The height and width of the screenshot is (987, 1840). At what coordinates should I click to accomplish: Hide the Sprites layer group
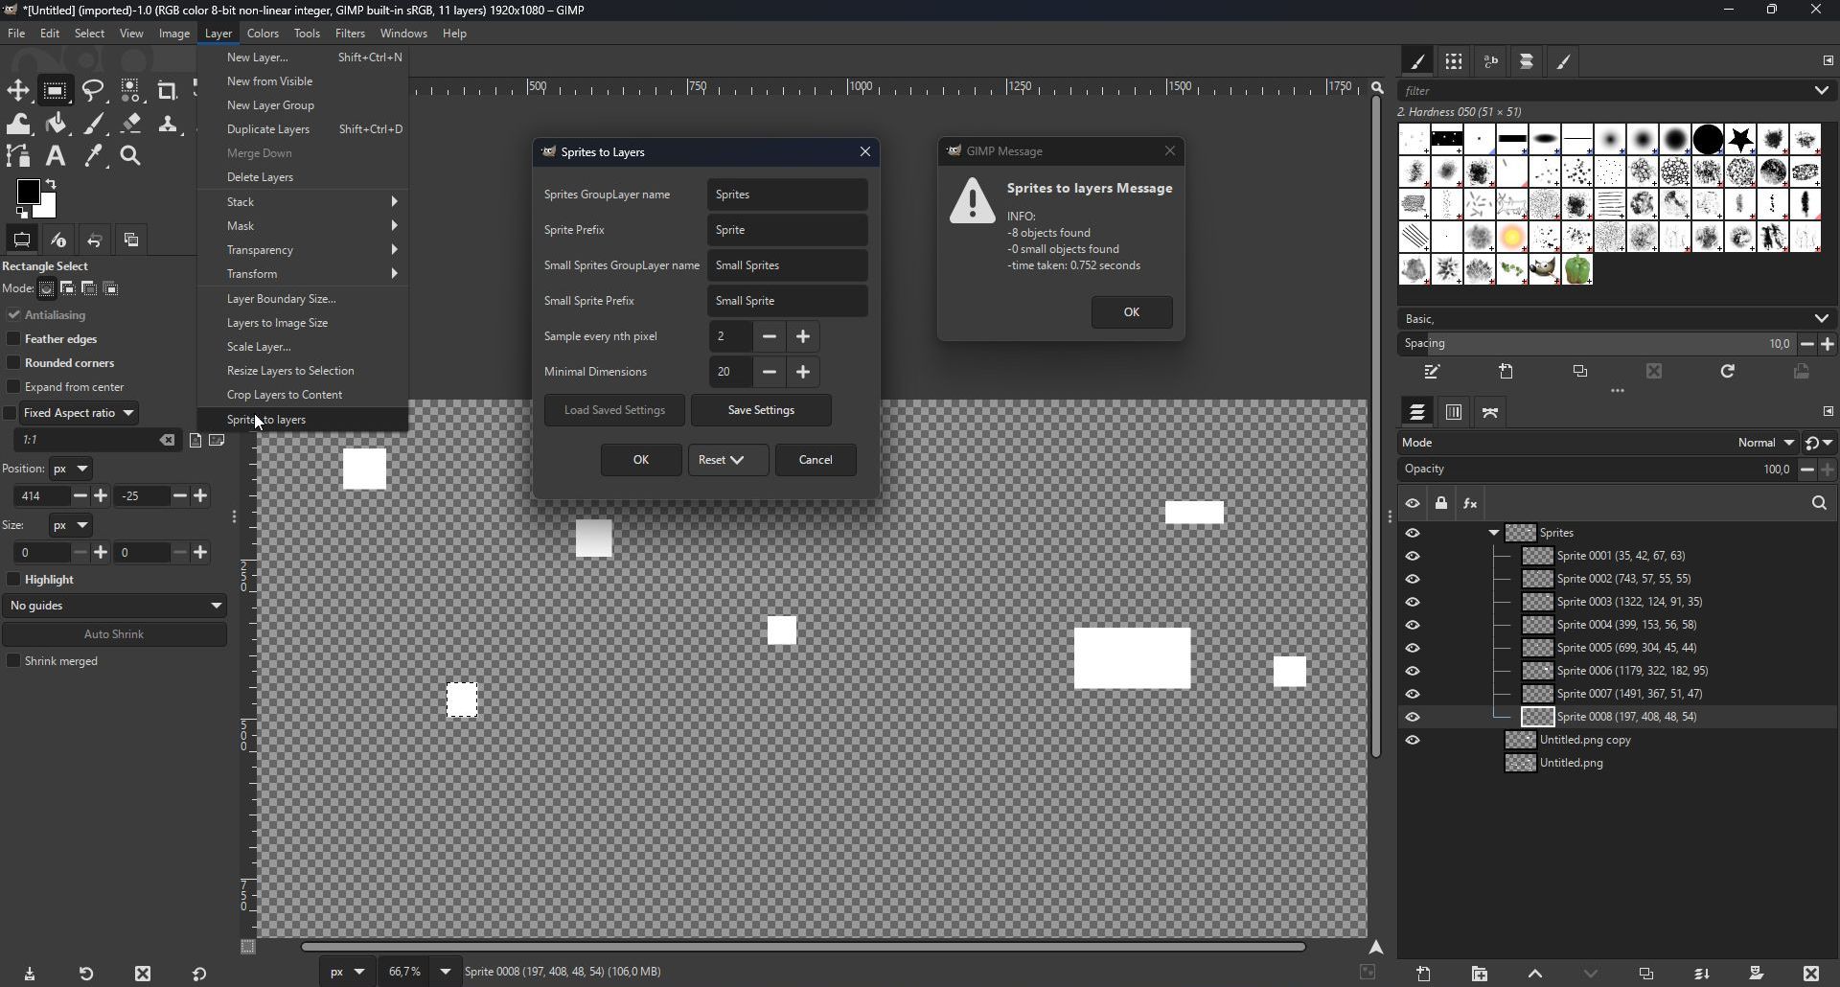[x=1414, y=534]
